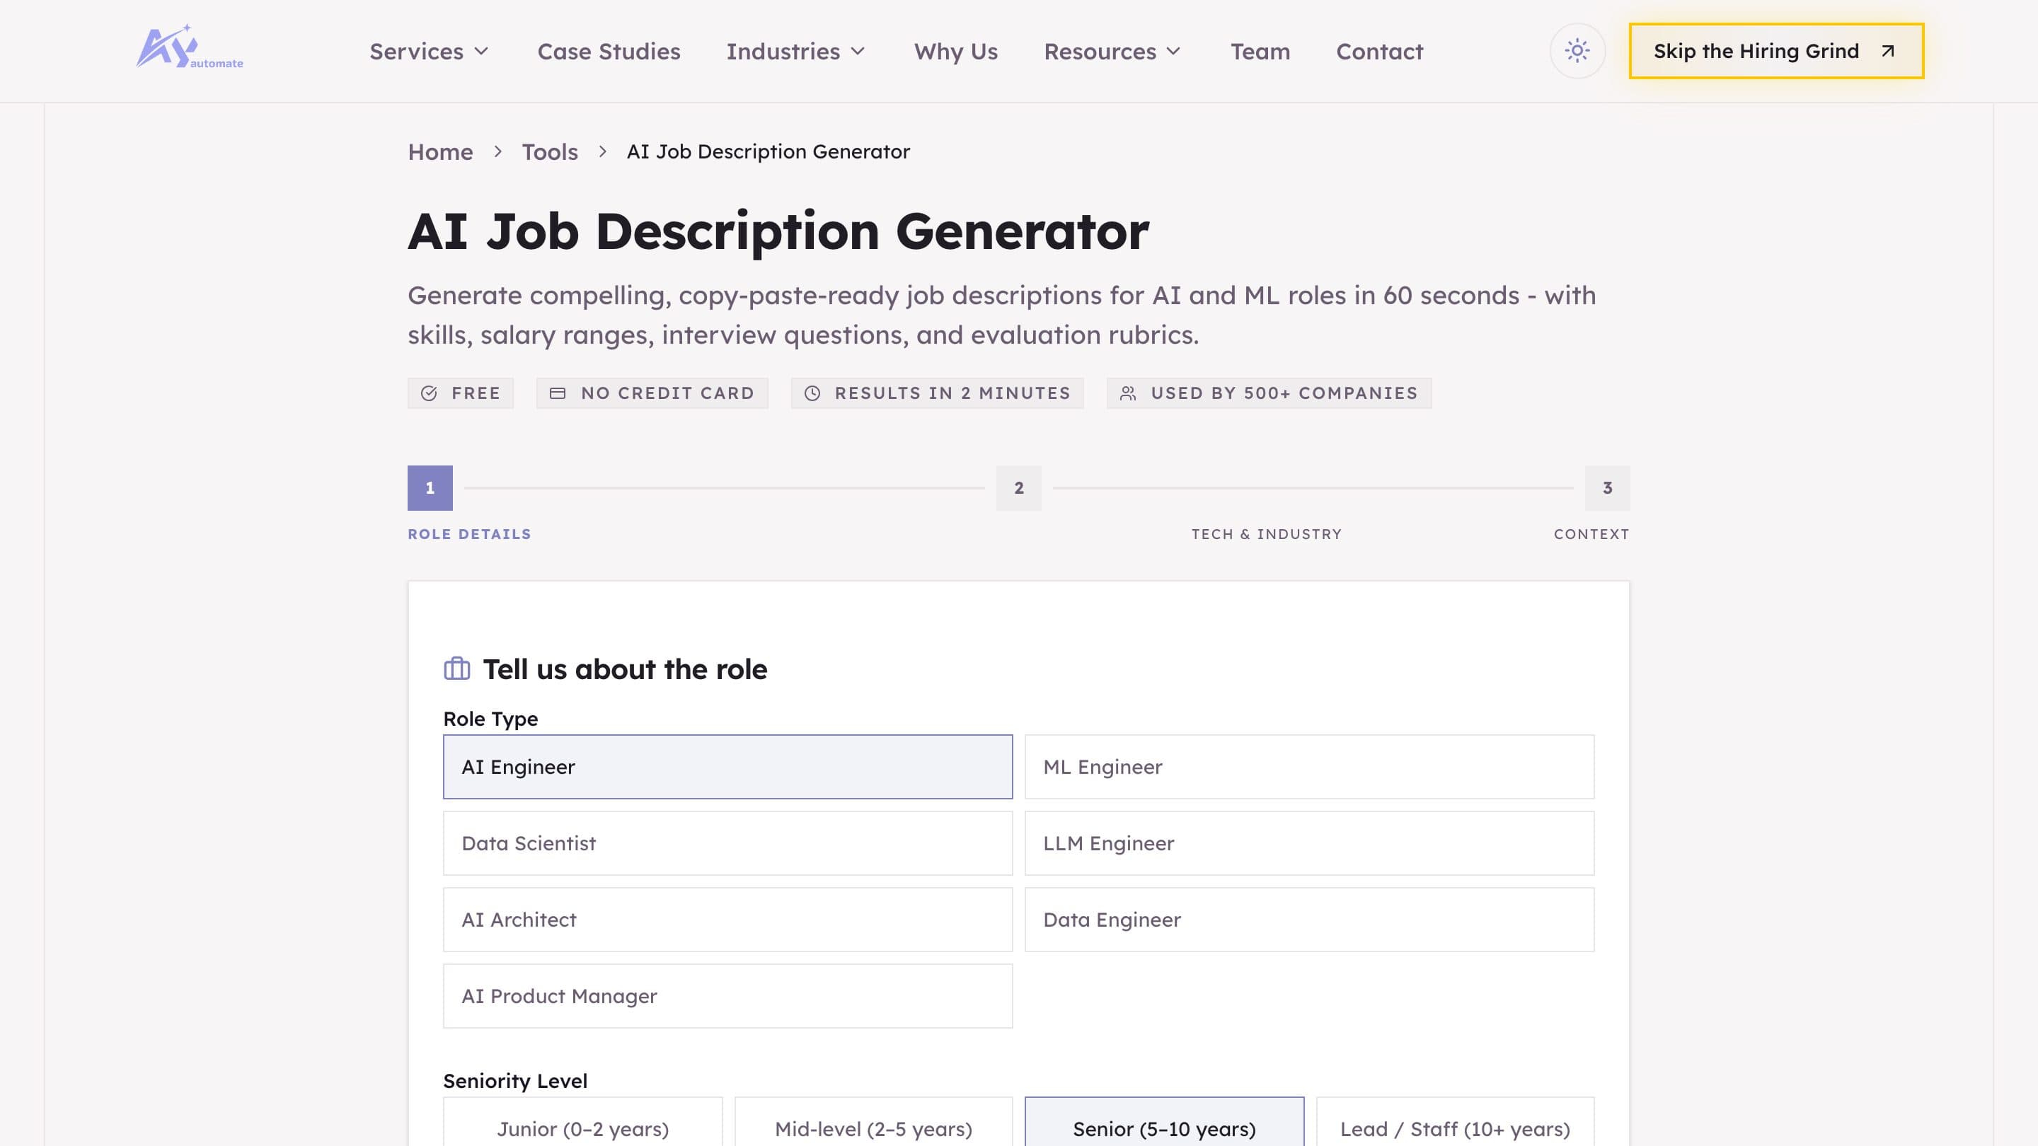Click the Tech & Industry step label

coord(1267,534)
